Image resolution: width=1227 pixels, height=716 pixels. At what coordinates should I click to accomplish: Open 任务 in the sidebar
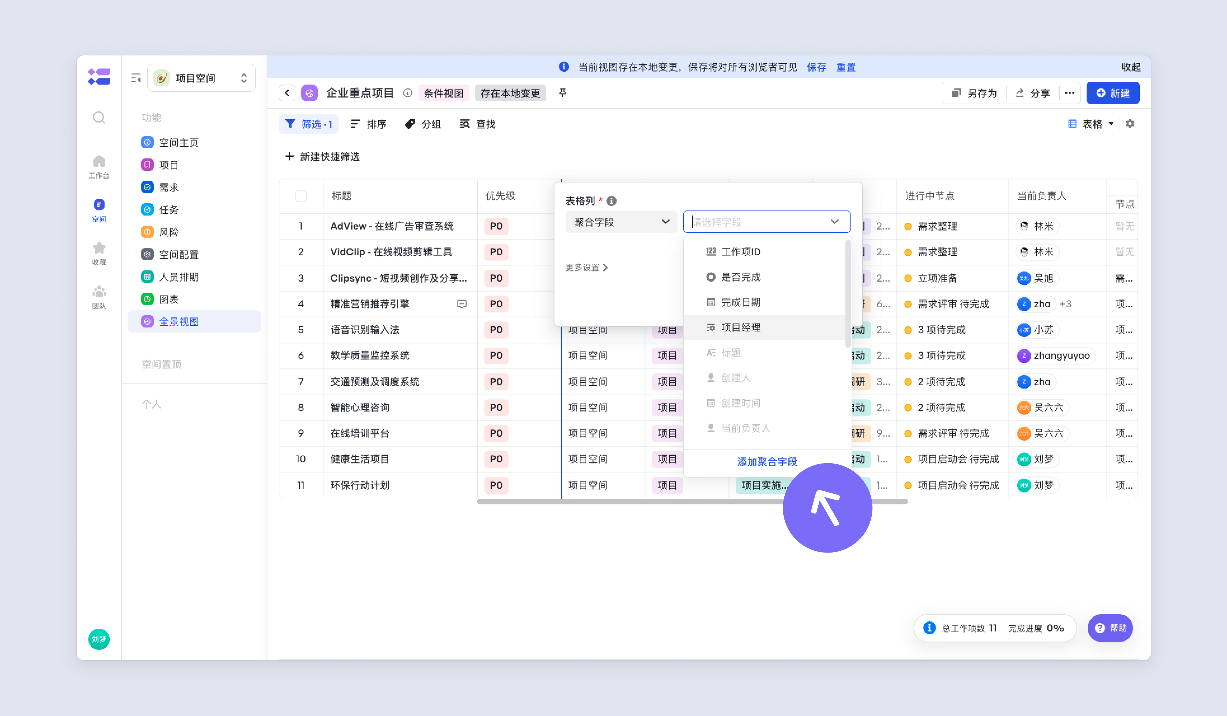point(194,209)
